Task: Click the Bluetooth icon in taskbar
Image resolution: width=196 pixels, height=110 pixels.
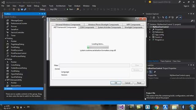Action: point(183,107)
